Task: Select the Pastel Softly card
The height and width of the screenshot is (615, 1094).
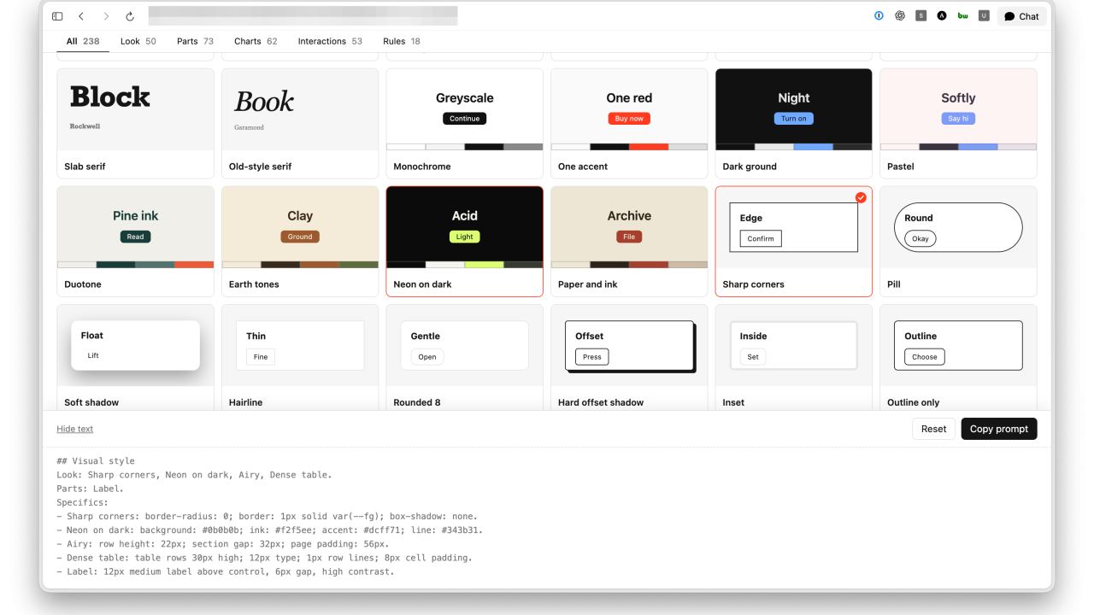Action: (x=958, y=123)
